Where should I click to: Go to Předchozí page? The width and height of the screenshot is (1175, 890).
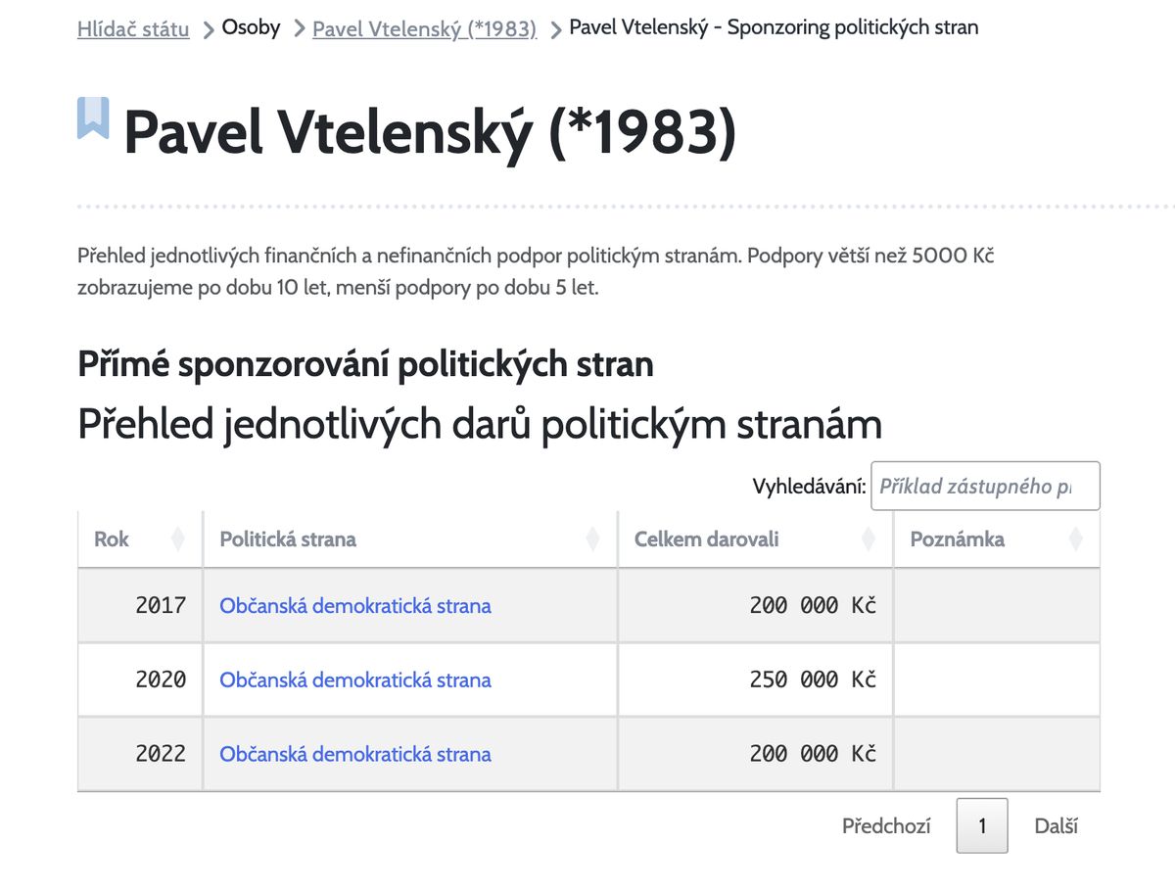pos(886,826)
